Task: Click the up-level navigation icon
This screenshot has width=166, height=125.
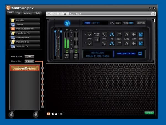Action: [x=60, y=14]
